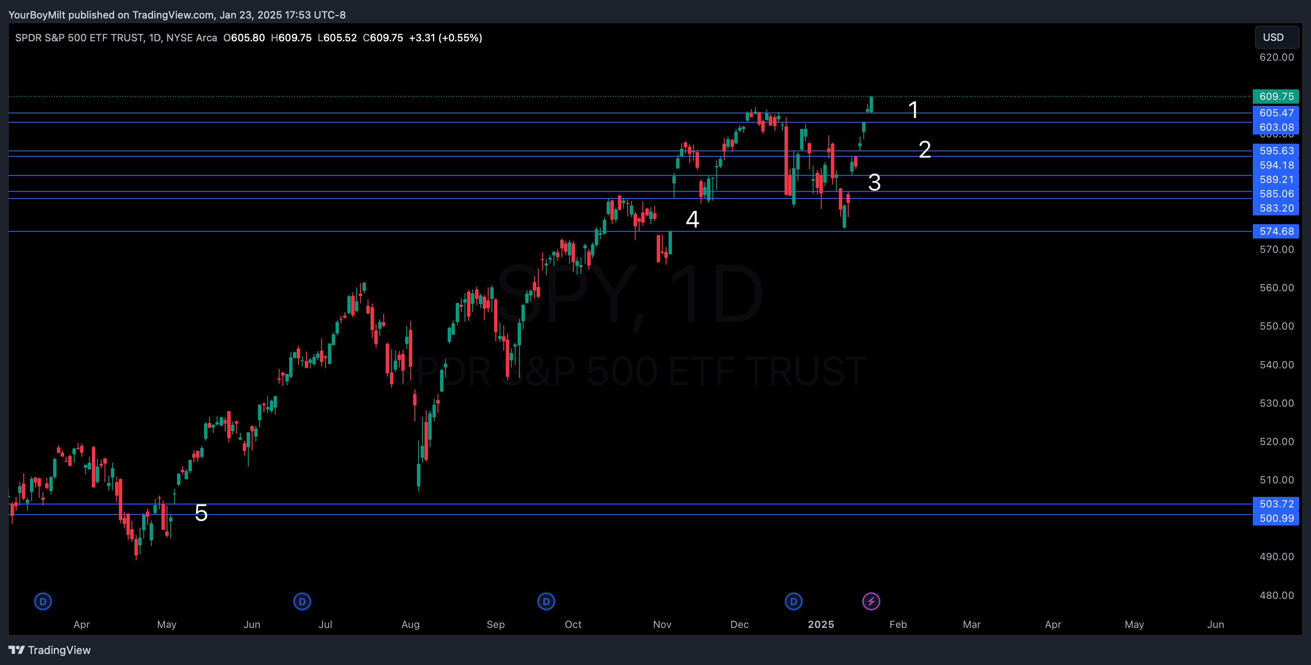Click the dividend marker near July

pyautogui.click(x=302, y=601)
